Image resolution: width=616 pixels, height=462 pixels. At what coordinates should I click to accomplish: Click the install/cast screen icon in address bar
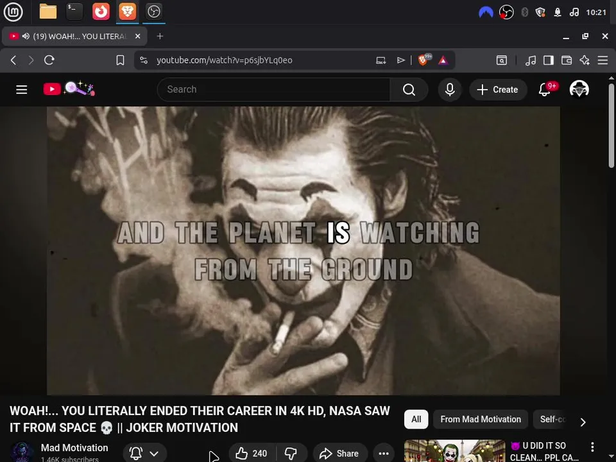click(381, 60)
